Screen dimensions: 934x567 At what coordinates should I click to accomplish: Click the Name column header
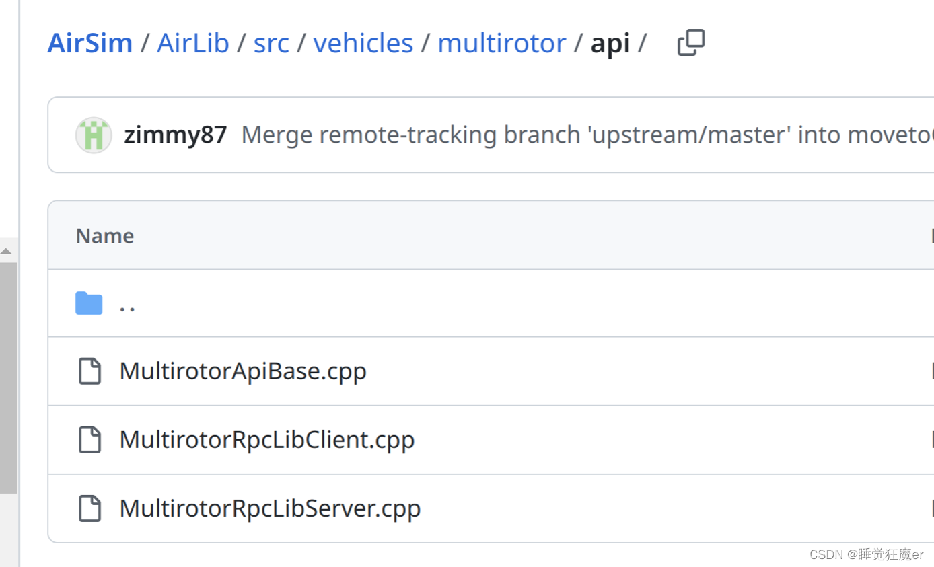coord(104,235)
